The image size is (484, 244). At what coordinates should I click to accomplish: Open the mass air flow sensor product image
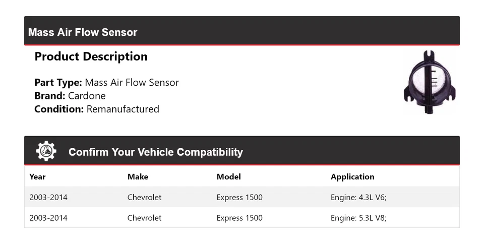(430, 83)
